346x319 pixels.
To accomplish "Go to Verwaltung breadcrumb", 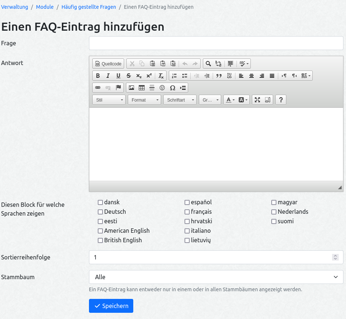I will (15, 7).
